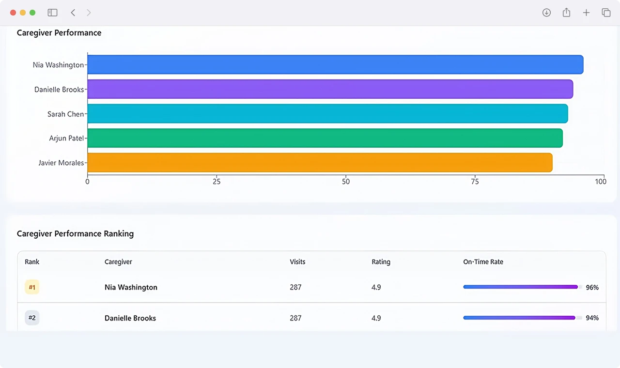Select Danielle Brooks' purple chart bar

[330, 89]
